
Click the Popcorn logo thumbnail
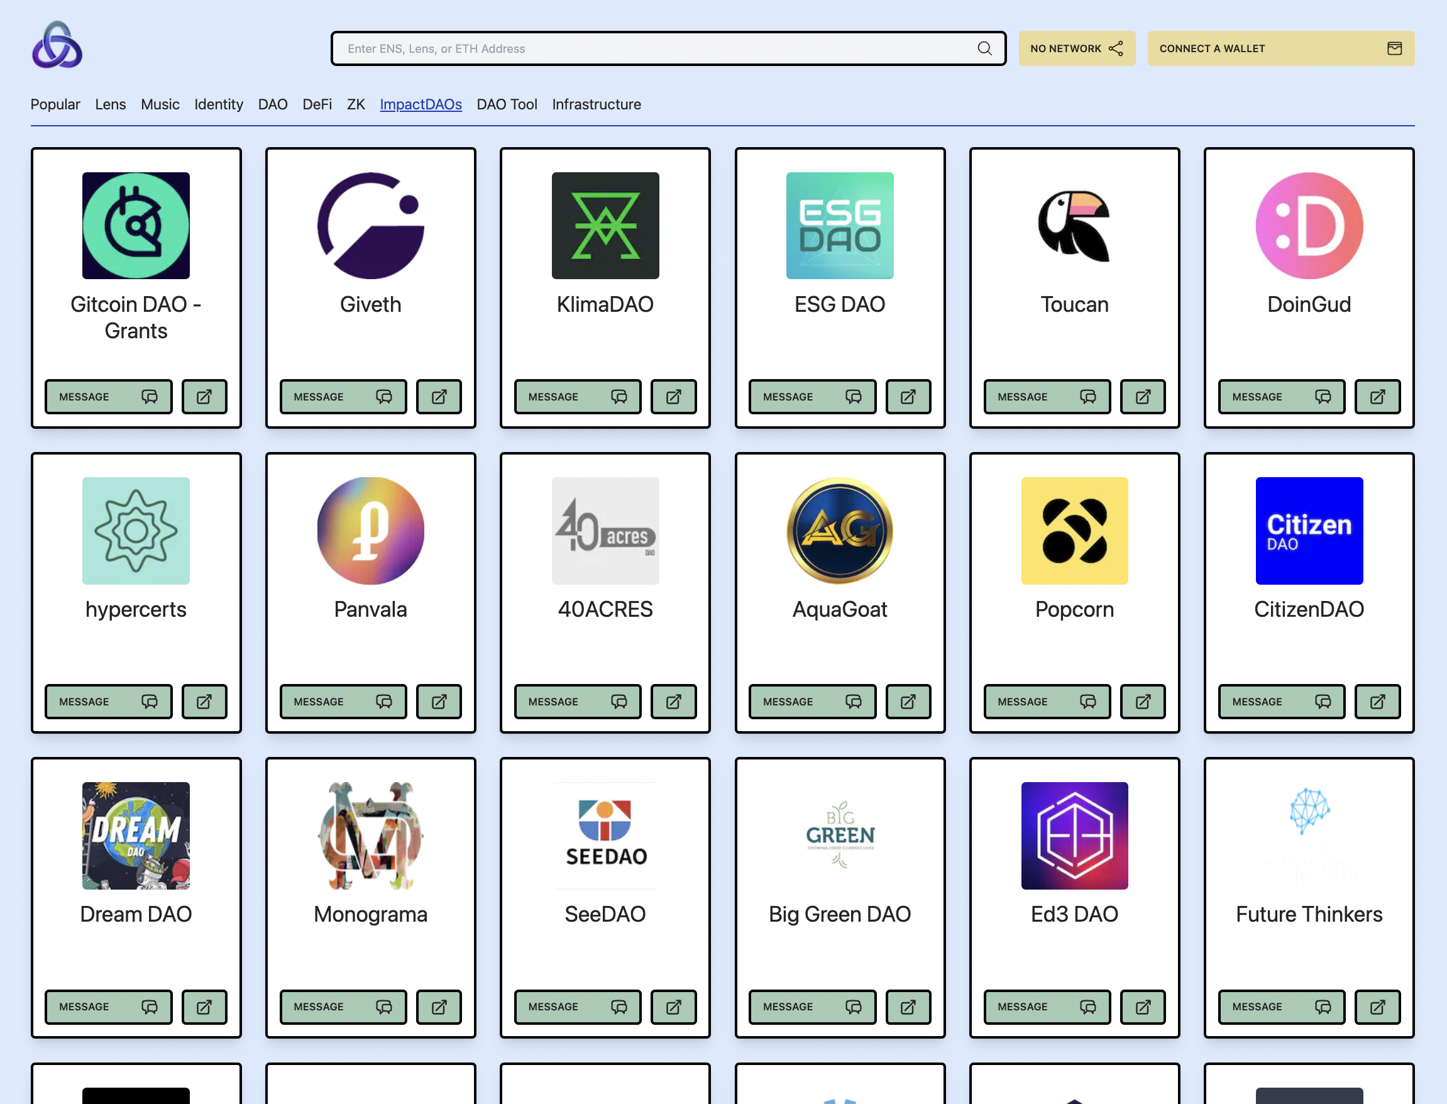click(1074, 531)
